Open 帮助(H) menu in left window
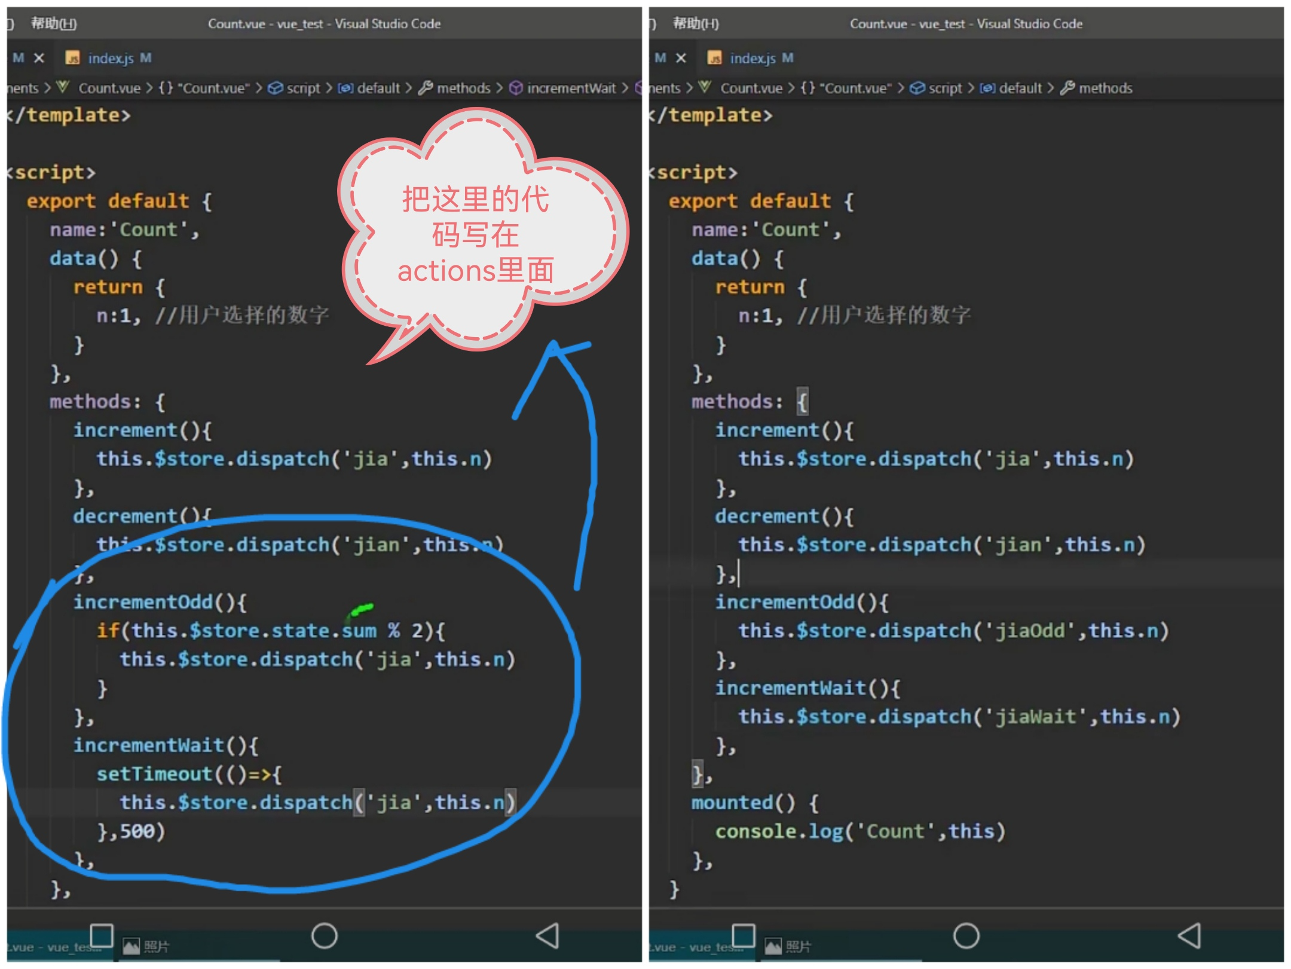Image resolution: width=1291 pixels, height=969 pixels. click(54, 23)
